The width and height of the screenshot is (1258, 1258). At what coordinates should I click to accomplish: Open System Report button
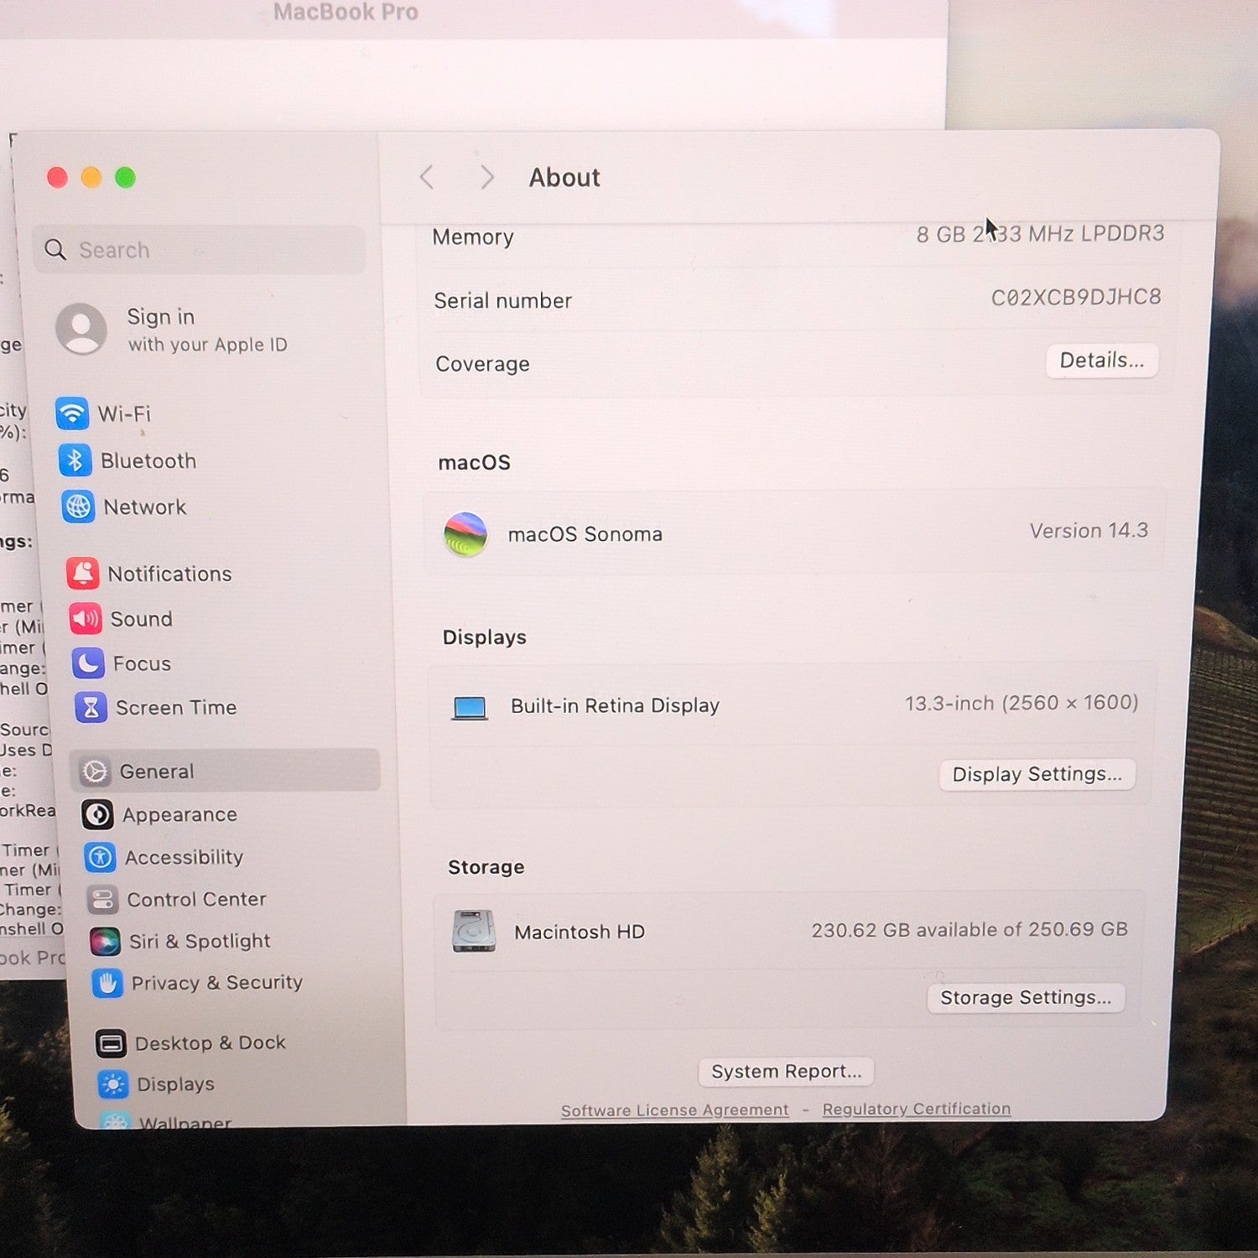point(786,1071)
